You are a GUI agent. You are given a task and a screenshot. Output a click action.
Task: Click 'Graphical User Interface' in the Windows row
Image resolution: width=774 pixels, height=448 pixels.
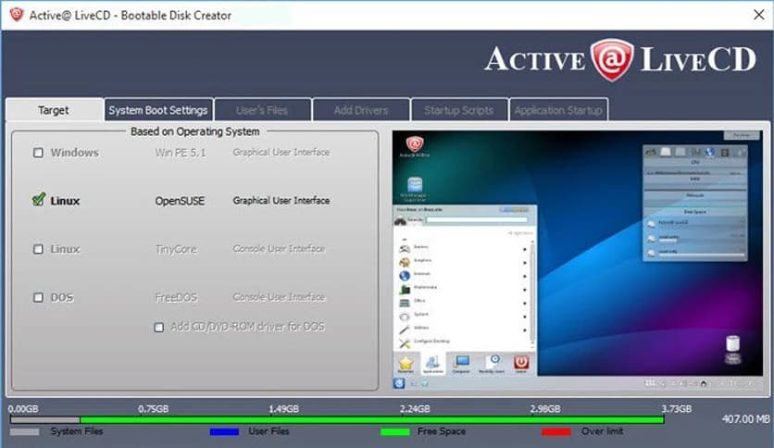[x=281, y=152]
